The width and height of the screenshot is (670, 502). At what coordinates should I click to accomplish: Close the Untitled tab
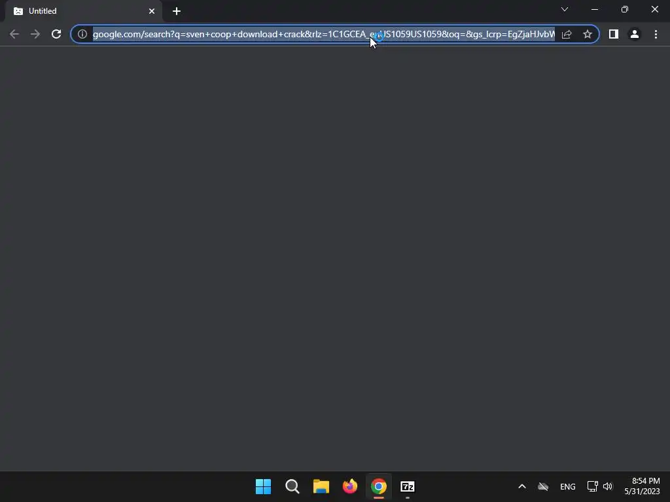[152, 11]
